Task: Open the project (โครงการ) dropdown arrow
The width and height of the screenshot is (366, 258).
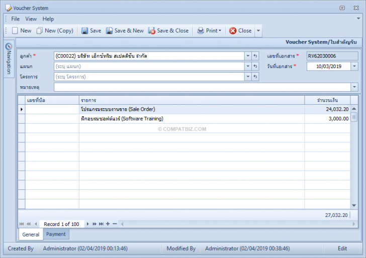Action: 248,77
